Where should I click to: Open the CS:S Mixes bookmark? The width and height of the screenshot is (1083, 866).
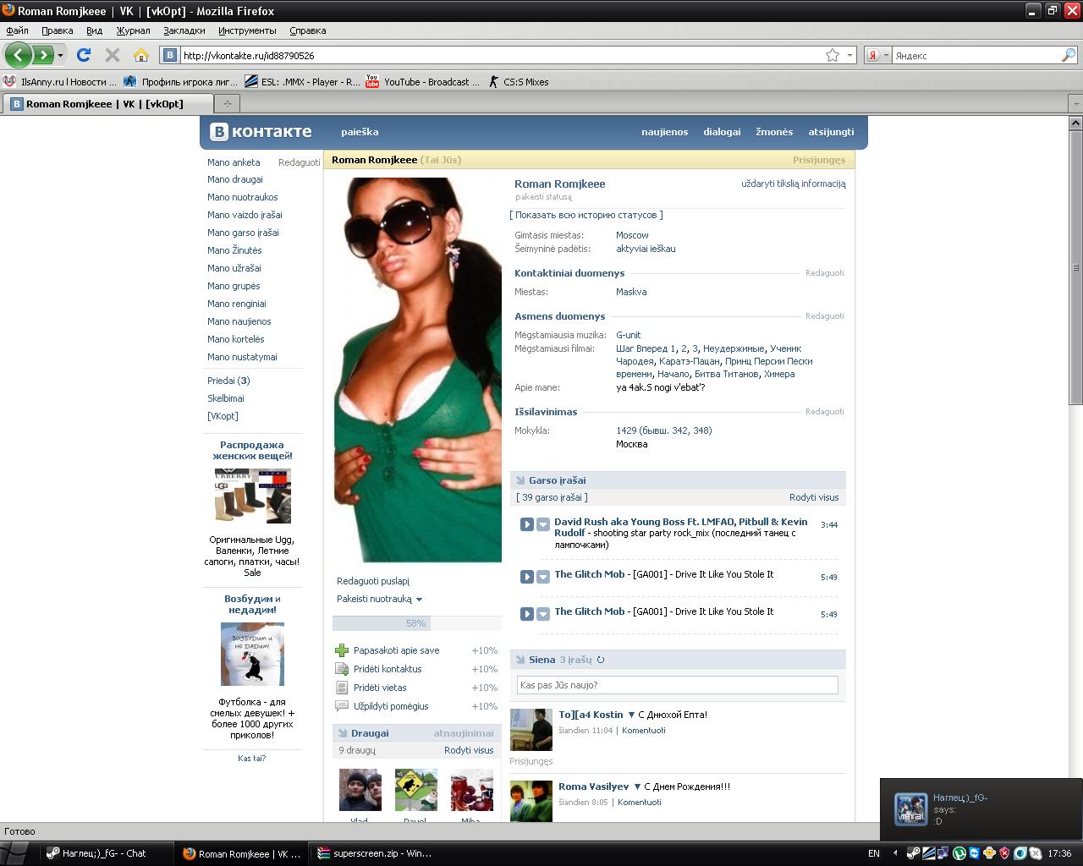pyautogui.click(x=518, y=82)
